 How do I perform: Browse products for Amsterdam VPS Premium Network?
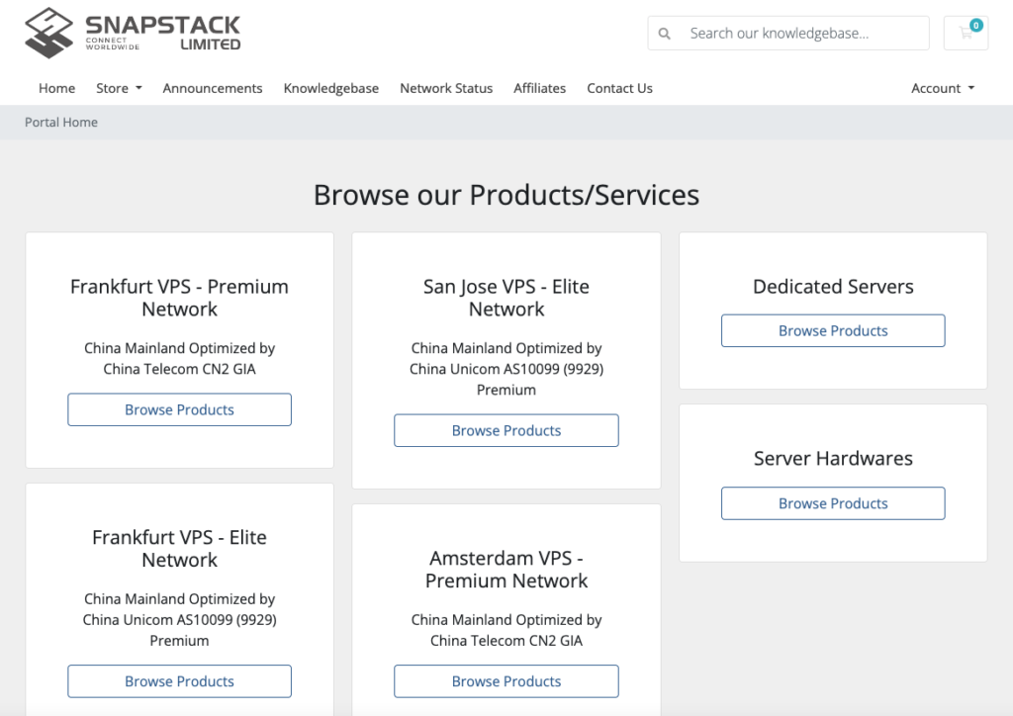[x=506, y=681]
